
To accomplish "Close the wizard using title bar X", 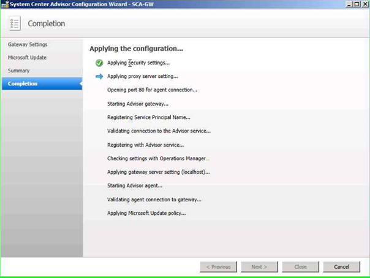I will (x=364, y=4).
